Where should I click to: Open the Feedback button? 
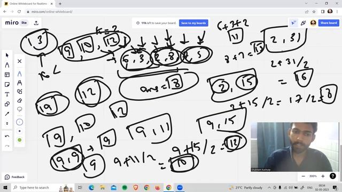pos(15,177)
